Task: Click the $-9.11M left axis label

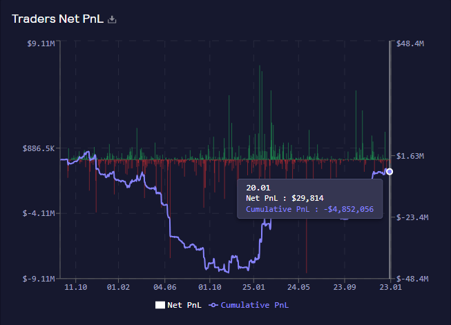Action: (39, 279)
